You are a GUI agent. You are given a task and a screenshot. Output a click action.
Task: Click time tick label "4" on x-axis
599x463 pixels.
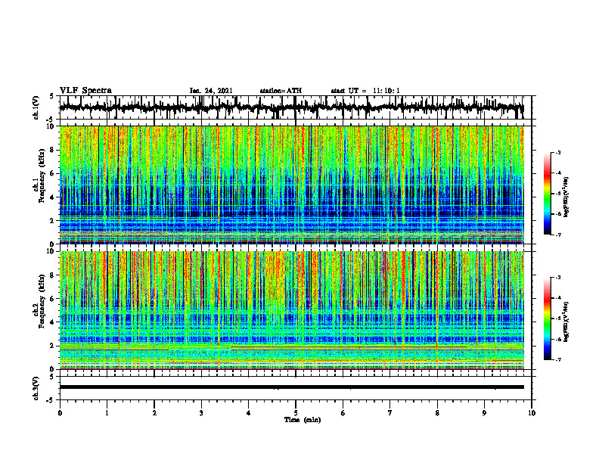pos(249,413)
